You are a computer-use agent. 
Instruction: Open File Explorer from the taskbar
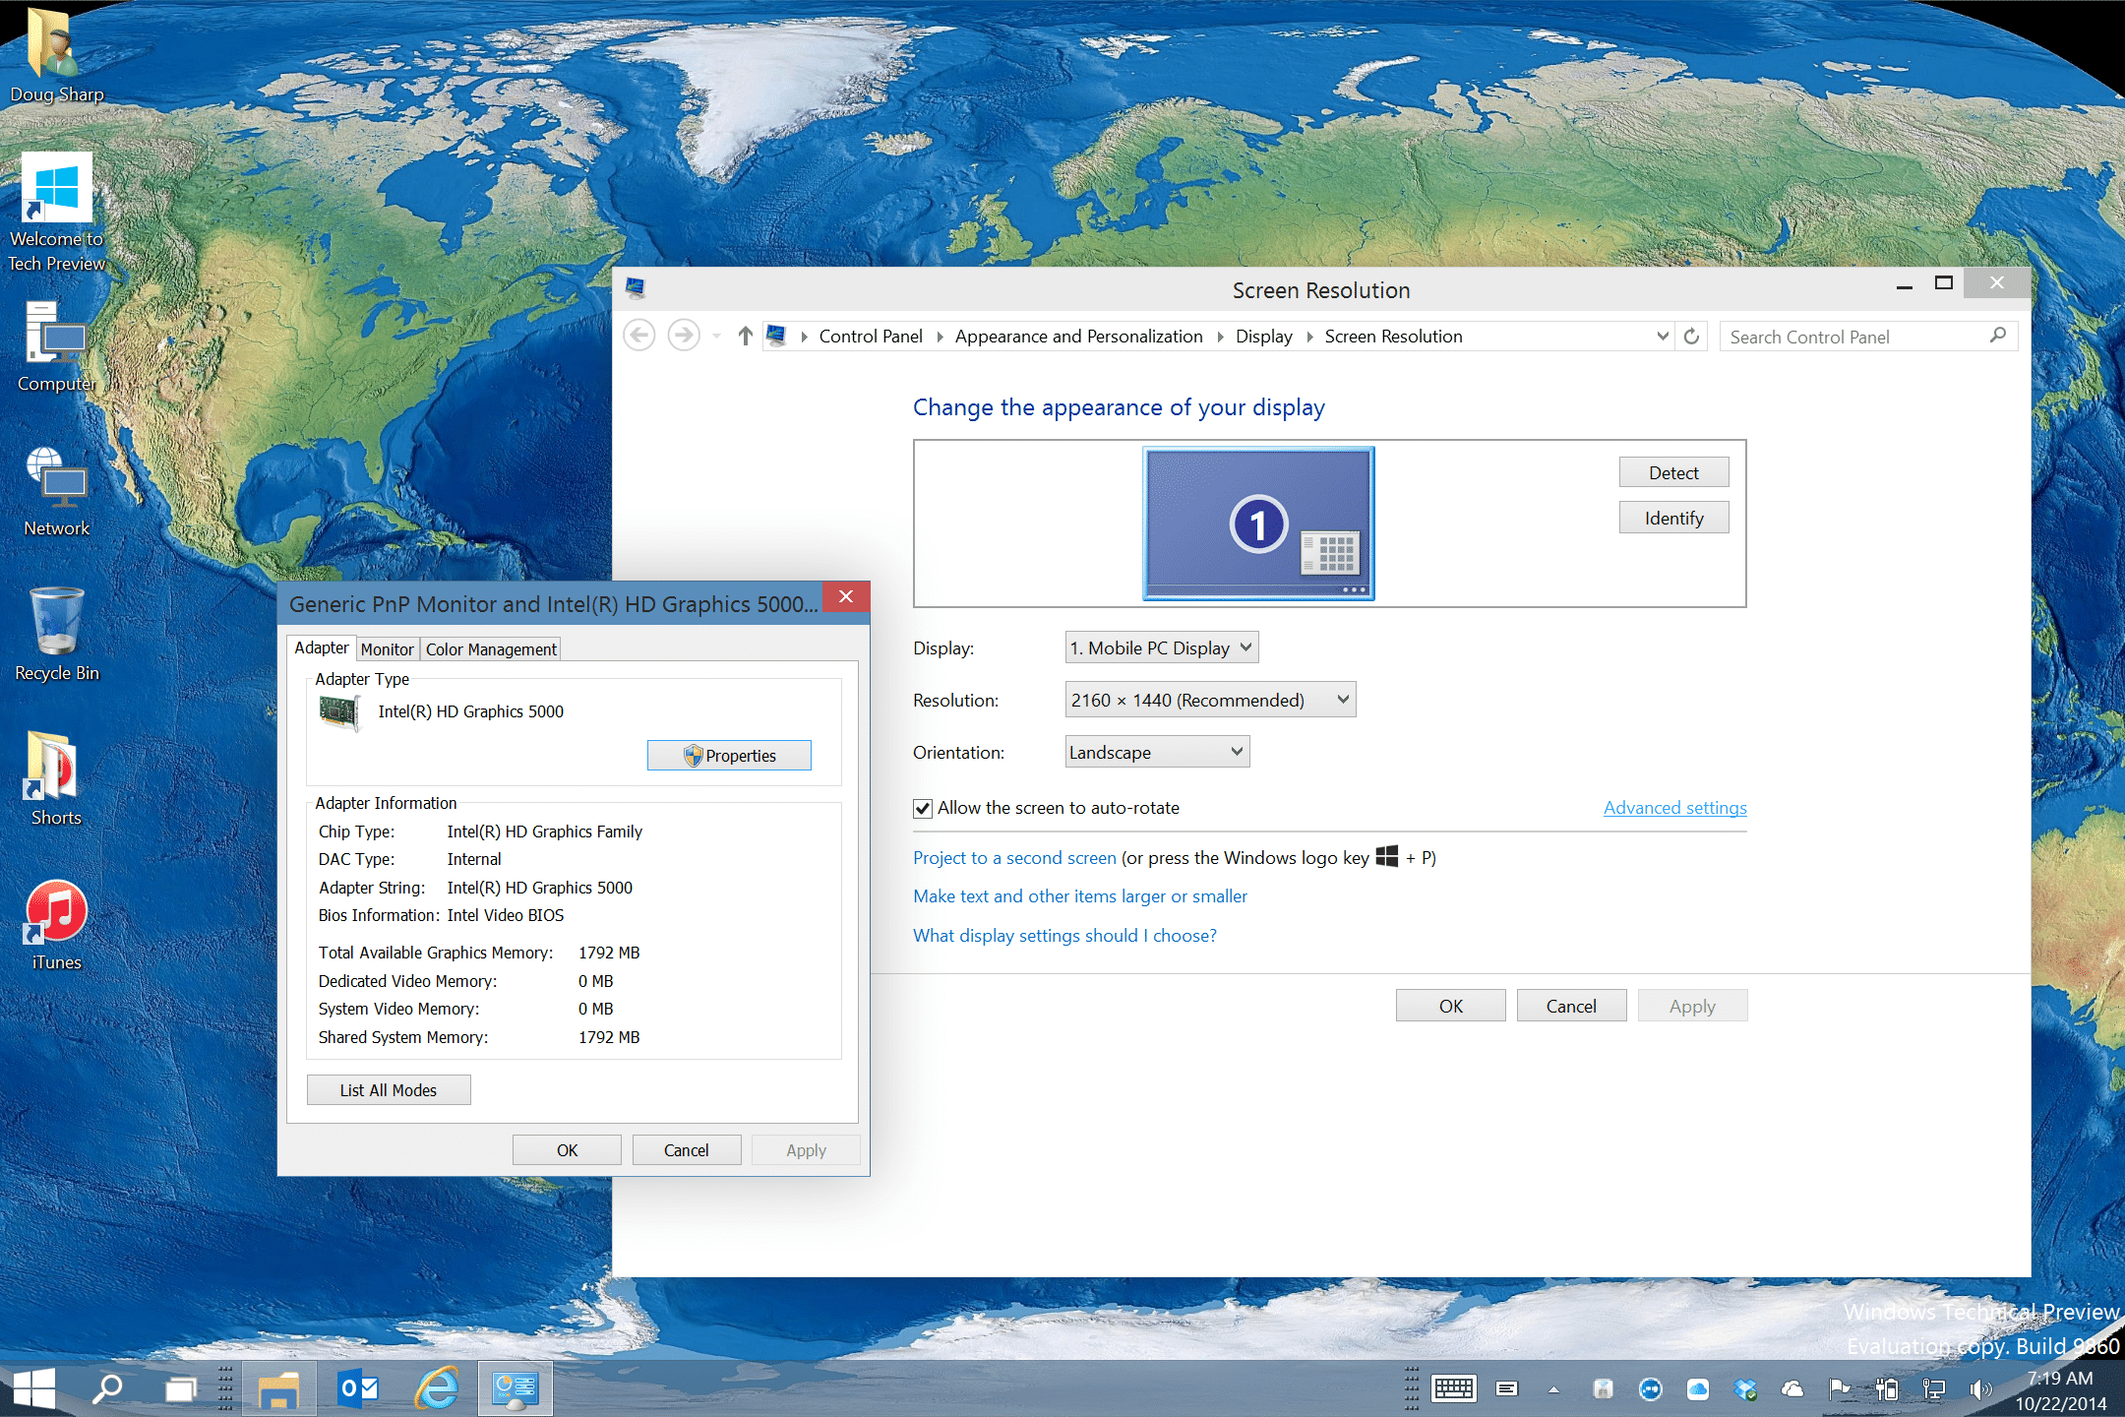point(278,1388)
